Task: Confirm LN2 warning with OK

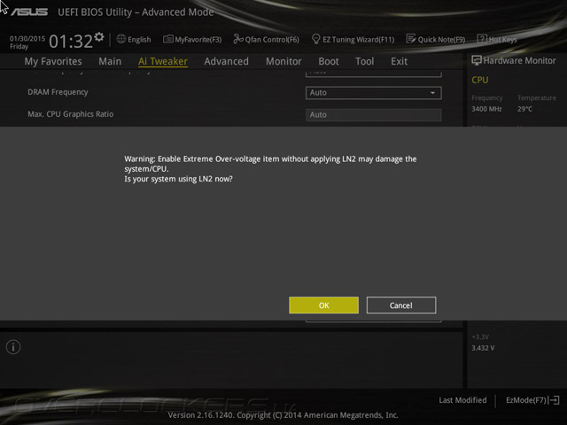Action: [x=323, y=305]
